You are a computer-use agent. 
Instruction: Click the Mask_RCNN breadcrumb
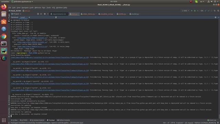click(15, 11)
